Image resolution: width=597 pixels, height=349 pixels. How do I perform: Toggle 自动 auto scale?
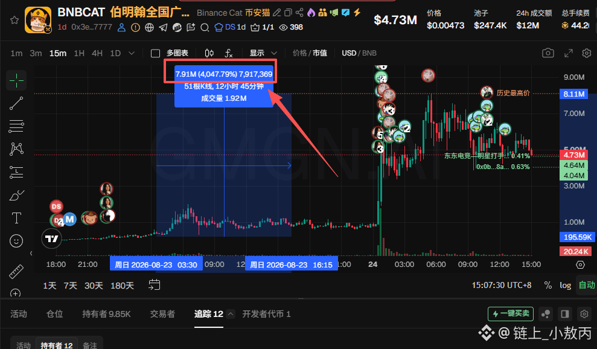tap(587, 285)
